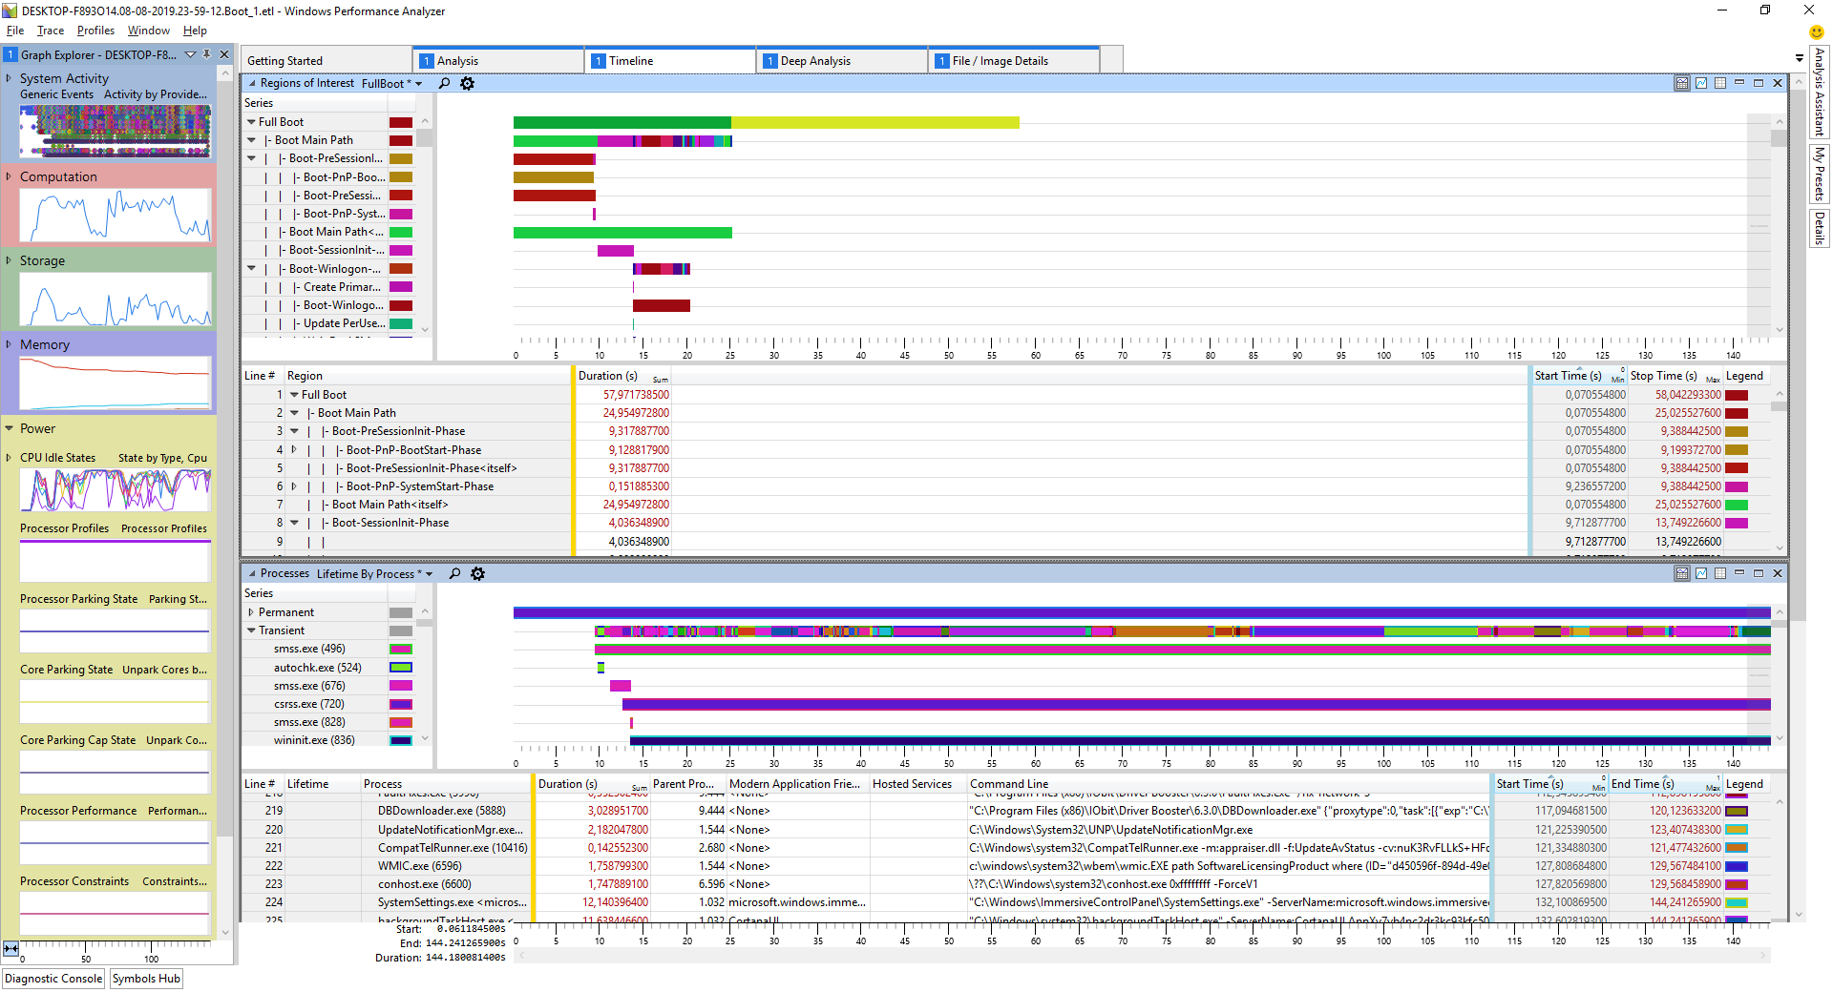This screenshot has height=992, width=1833.
Task: Open Processes panel view editor gear
Action: pos(477,573)
